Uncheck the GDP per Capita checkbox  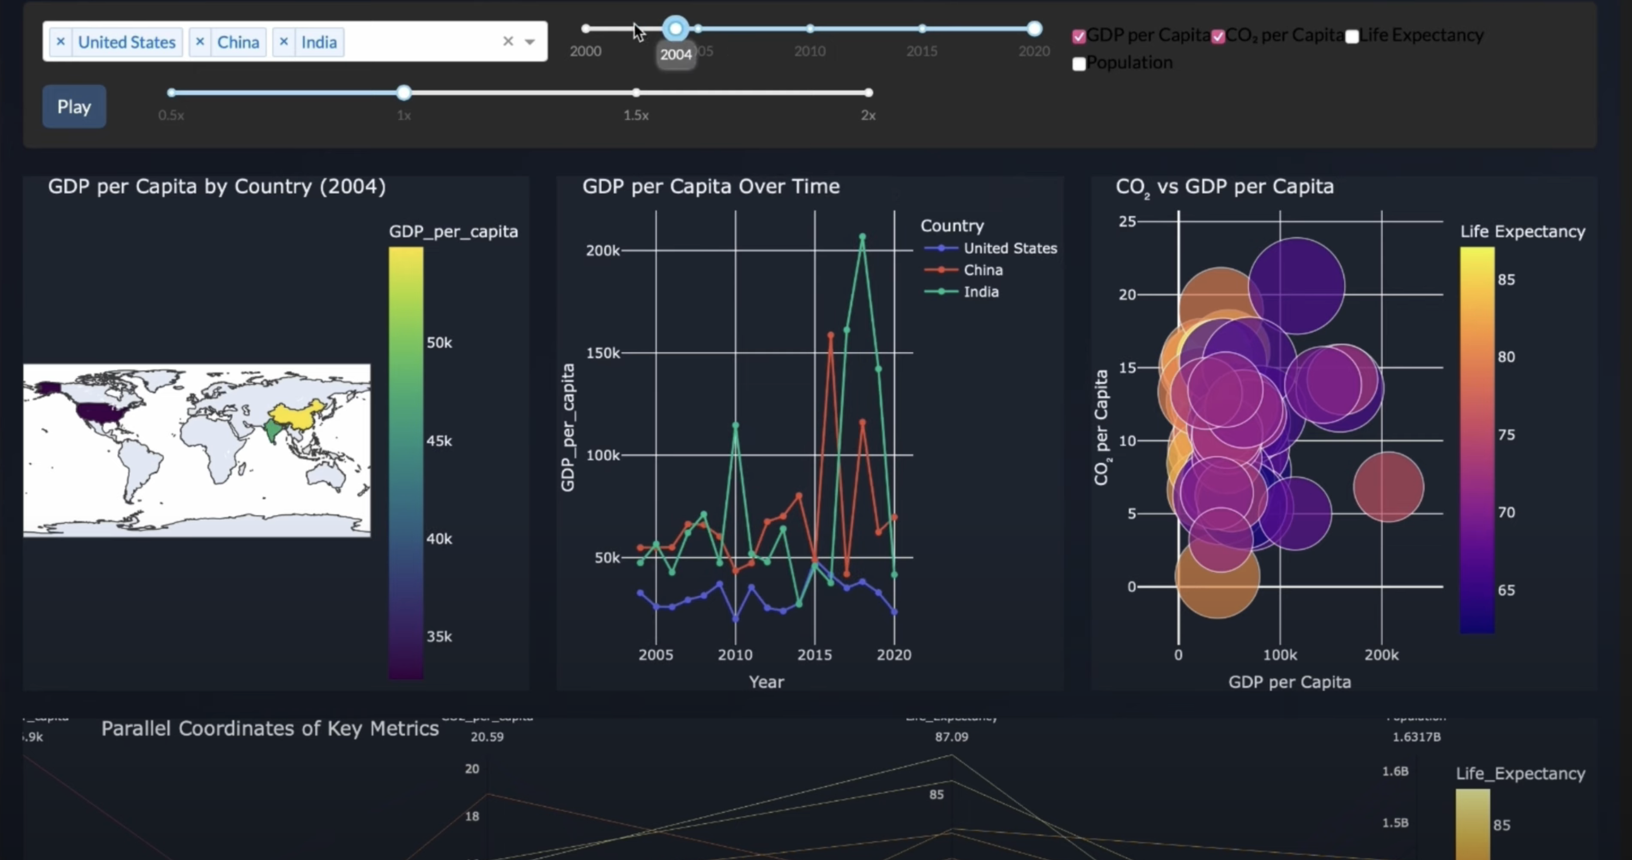1078,37
